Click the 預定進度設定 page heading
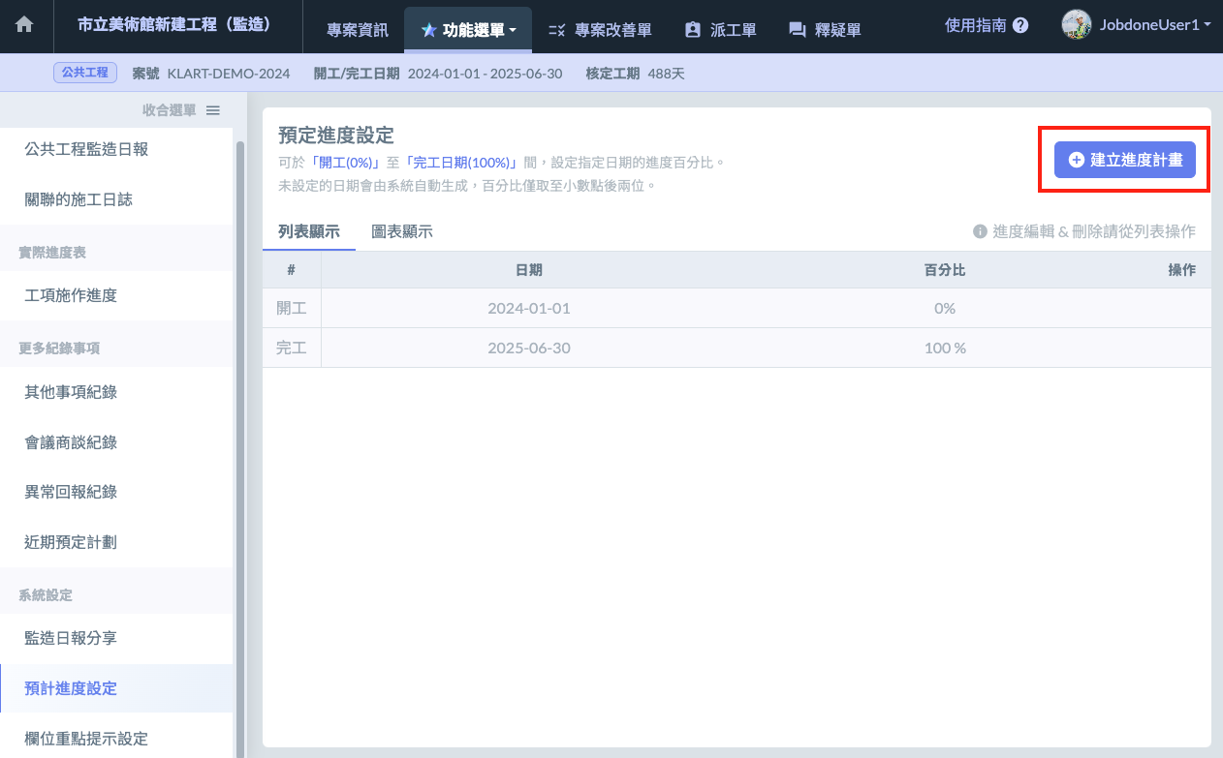Screen dimensions: 1223x758 [336, 135]
